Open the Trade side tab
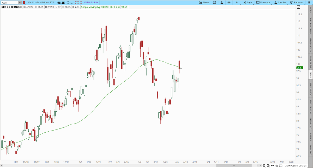 click(x=310, y=10)
